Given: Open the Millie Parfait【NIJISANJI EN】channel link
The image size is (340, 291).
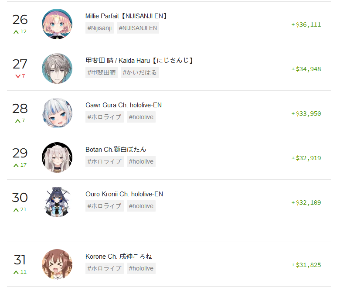Looking at the screenshot, I should click(x=126, y=16).
